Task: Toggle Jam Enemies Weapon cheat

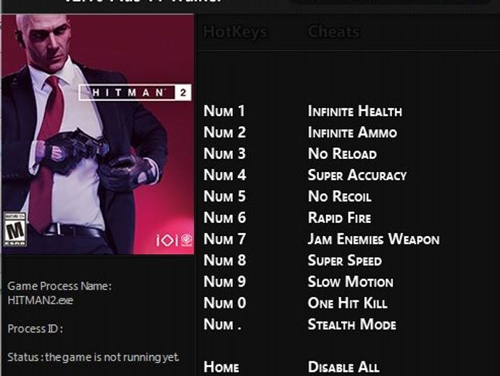Action: point(374,239)
